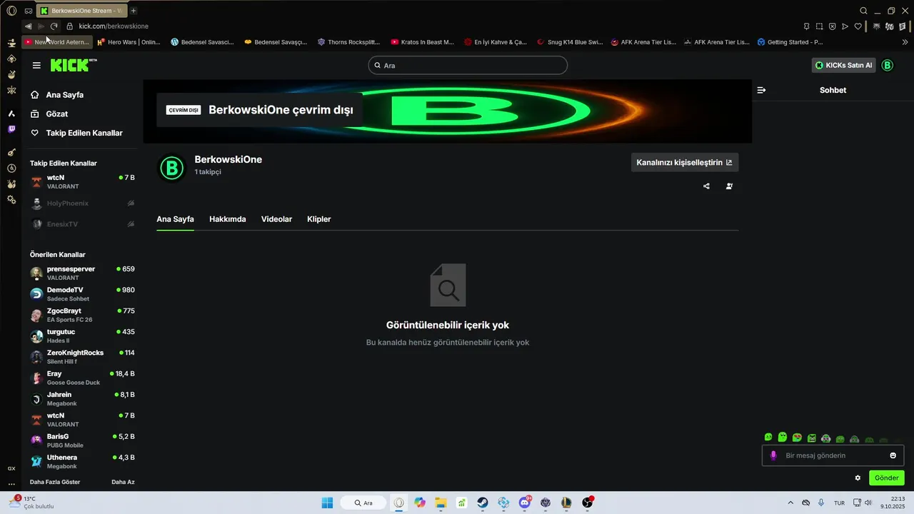Open the B profile avatar menu

pyautogui.click(x=887, y=65)
